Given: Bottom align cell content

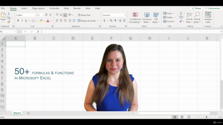Looking at the screenshot, I should pos(65,15).
